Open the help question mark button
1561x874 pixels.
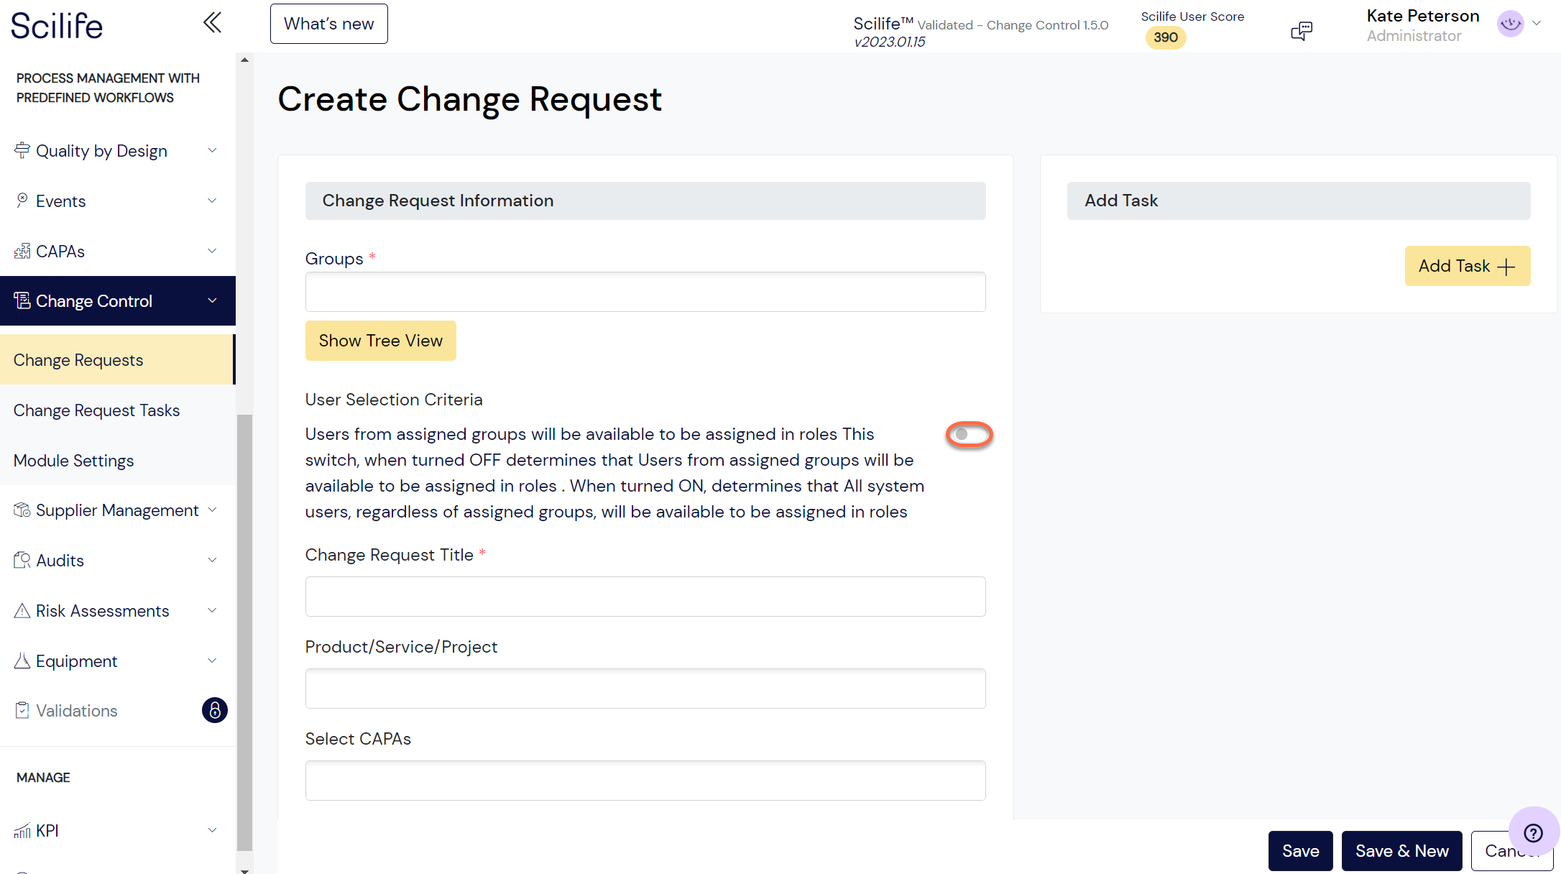pyautogui.click(x=1534, y=832)
